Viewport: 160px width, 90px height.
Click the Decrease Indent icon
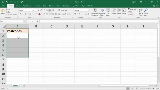point(53,14)
